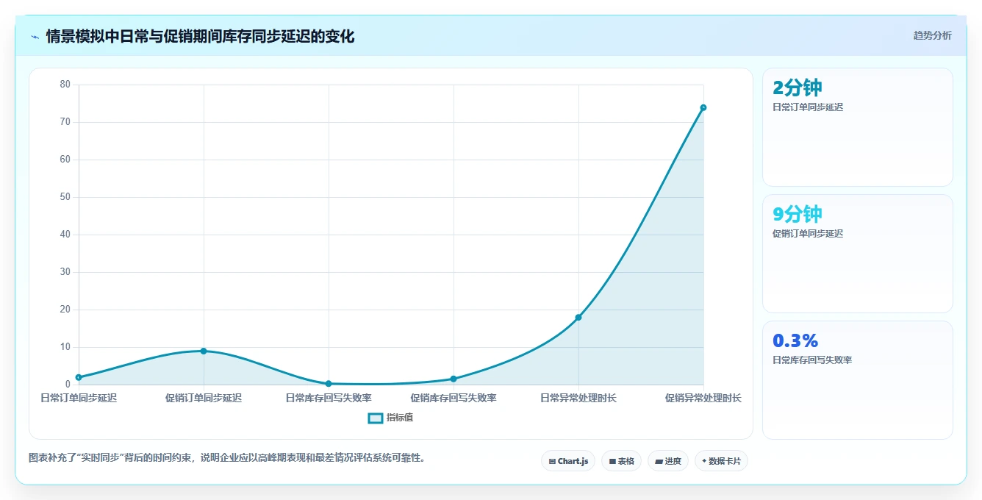The width and height of the screenshot is (982, 500).
Task: Click the lightning icon beside the chart title
Action: [35, 36]
